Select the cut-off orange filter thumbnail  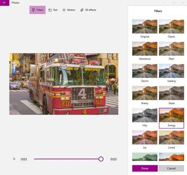[x=171, y=157]
